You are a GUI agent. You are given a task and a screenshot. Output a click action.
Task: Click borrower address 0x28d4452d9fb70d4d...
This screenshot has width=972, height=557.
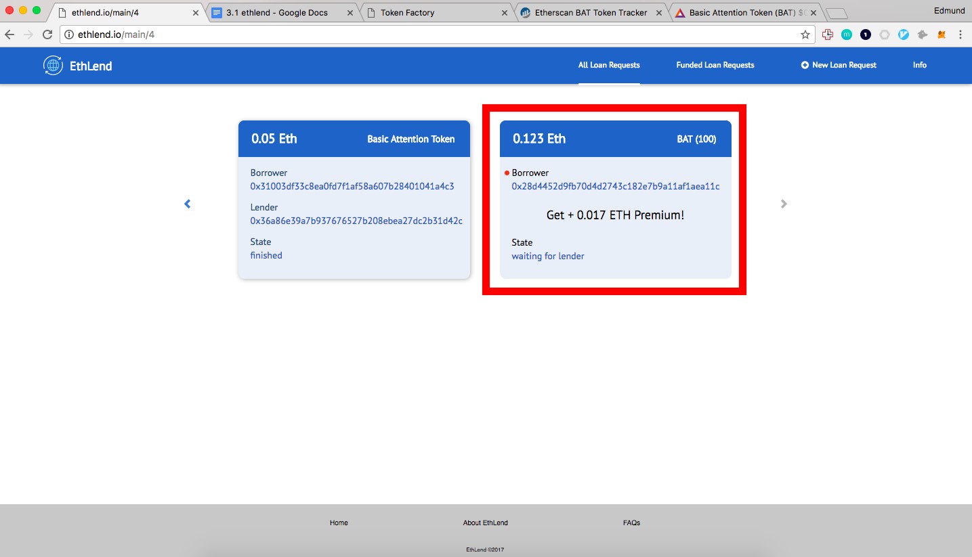pos(616,186)
